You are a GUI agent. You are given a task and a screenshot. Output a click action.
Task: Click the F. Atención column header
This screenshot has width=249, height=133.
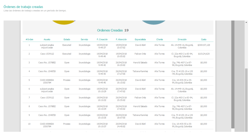click(121, 39)
